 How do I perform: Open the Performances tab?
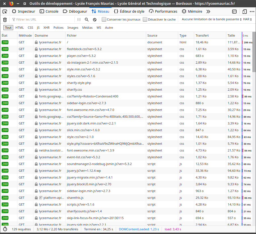coord(163,12)
